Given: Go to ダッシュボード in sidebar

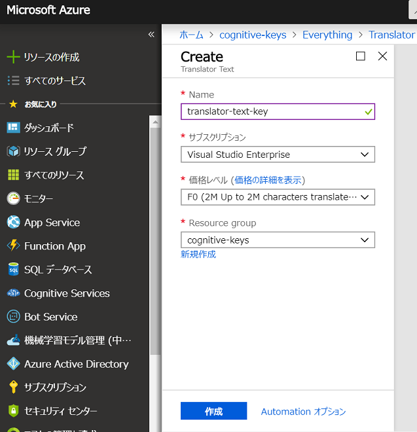Looking at the screenshot, I should 49,128.
